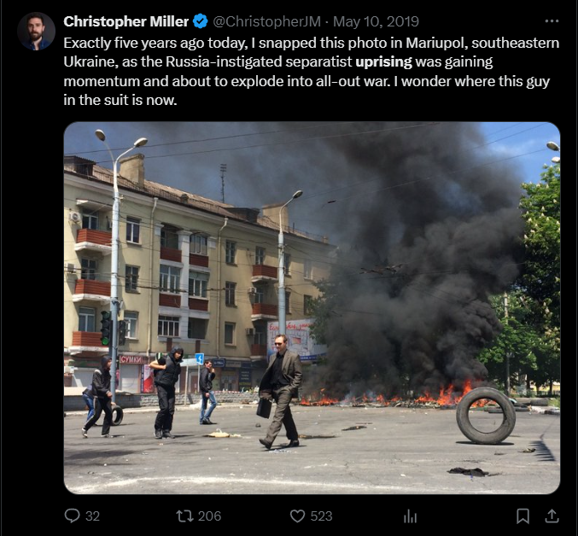
Task: Open the Mariupol photo in full view
Action: coord(312,307)
